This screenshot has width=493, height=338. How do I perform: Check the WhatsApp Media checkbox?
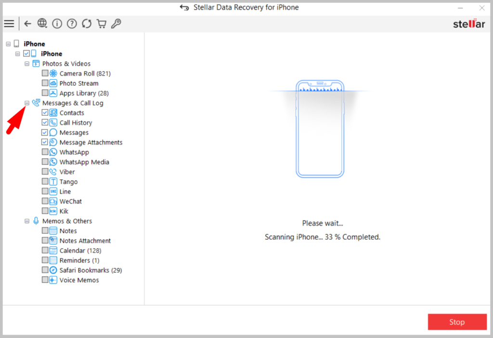point(45,162)
